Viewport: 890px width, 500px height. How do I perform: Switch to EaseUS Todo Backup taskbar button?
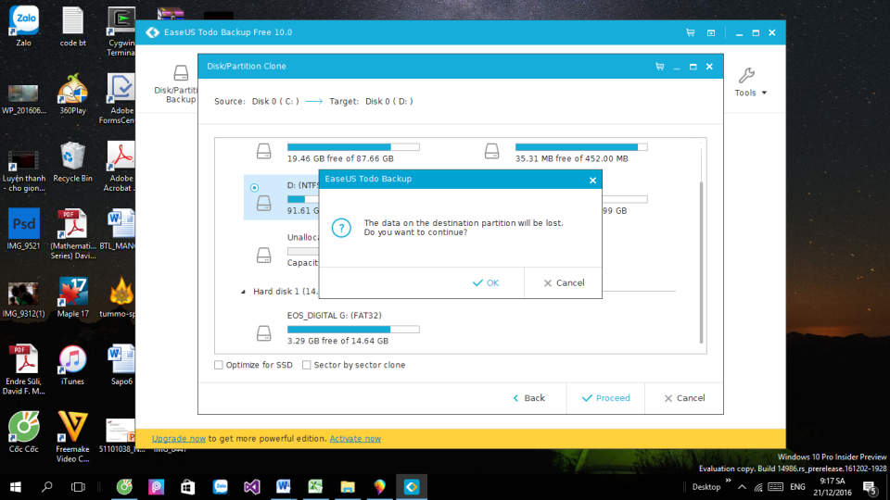tap(412, 487)
